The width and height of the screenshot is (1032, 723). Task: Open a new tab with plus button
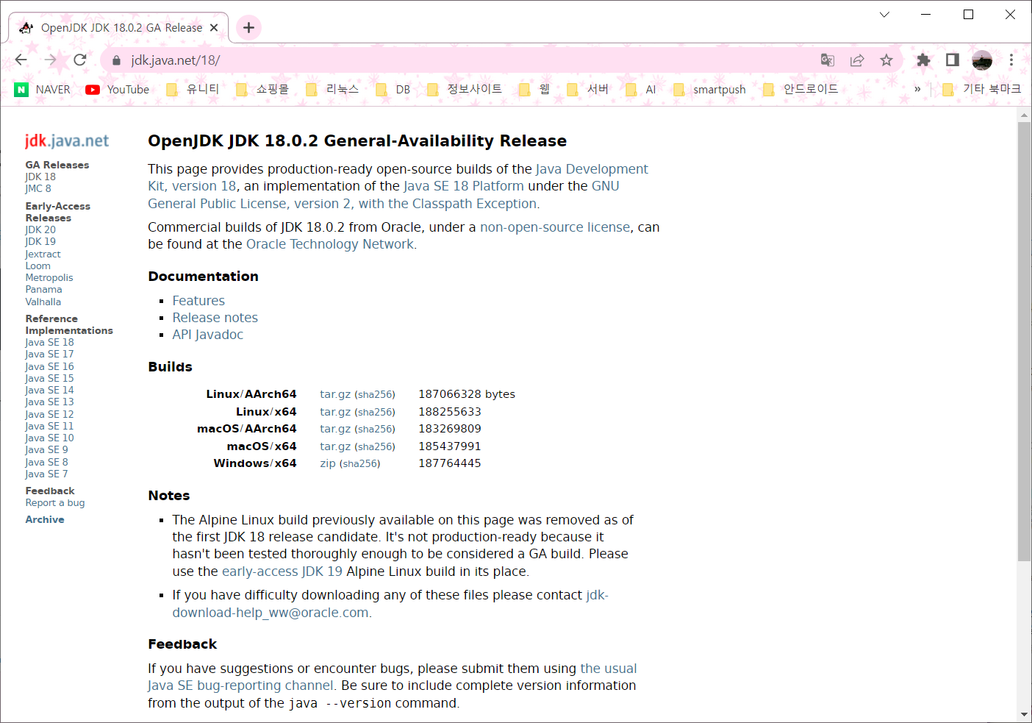coord(248,28)
